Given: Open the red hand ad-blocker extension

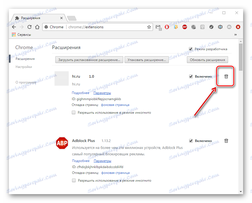Looking at the screenshot, I should [167, 27].
